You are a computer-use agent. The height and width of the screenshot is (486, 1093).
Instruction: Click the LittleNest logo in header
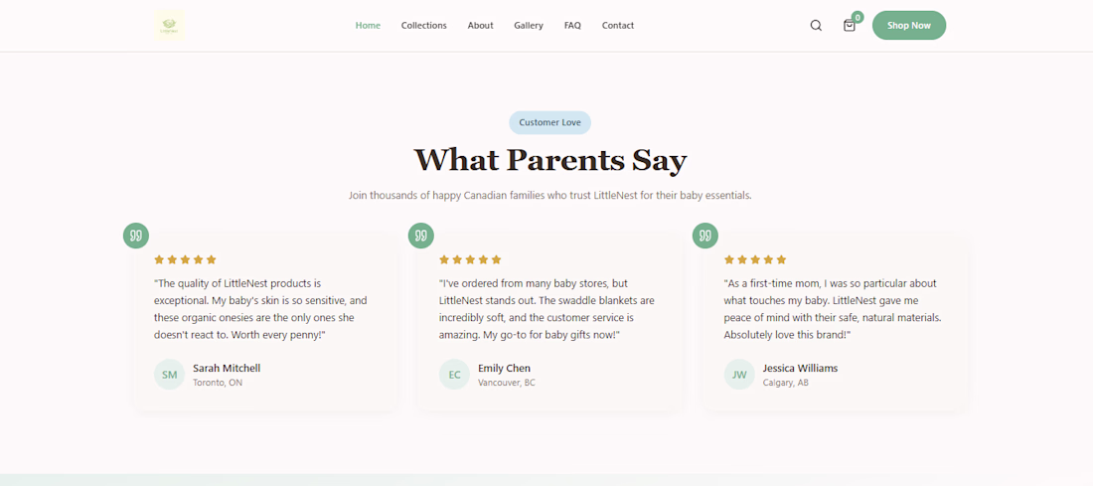(169, 25)
